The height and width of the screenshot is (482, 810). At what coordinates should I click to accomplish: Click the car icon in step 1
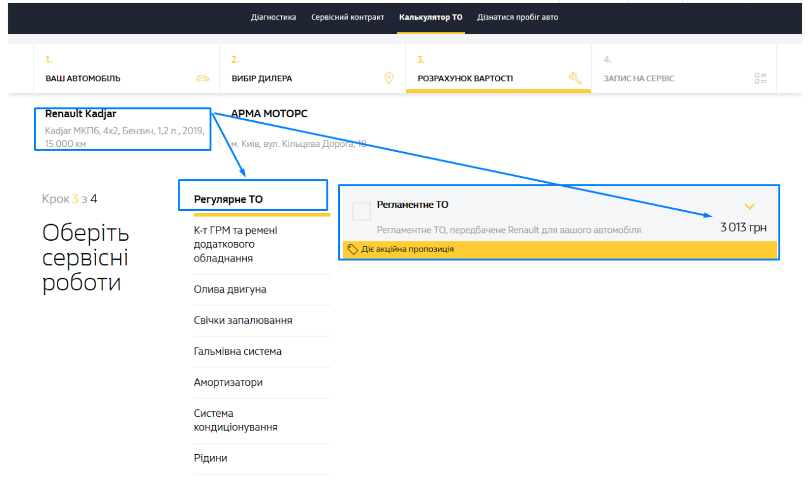[202, 79]
